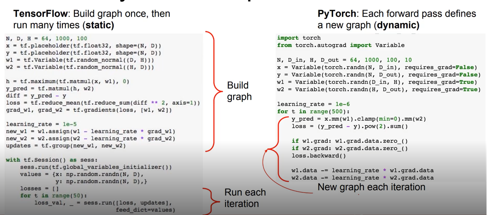Viewport: 487px width, 215px height.
Task: Click the "w1.data -= learning_rate * w1.grad.data" line
Action: tap(363, 170)
